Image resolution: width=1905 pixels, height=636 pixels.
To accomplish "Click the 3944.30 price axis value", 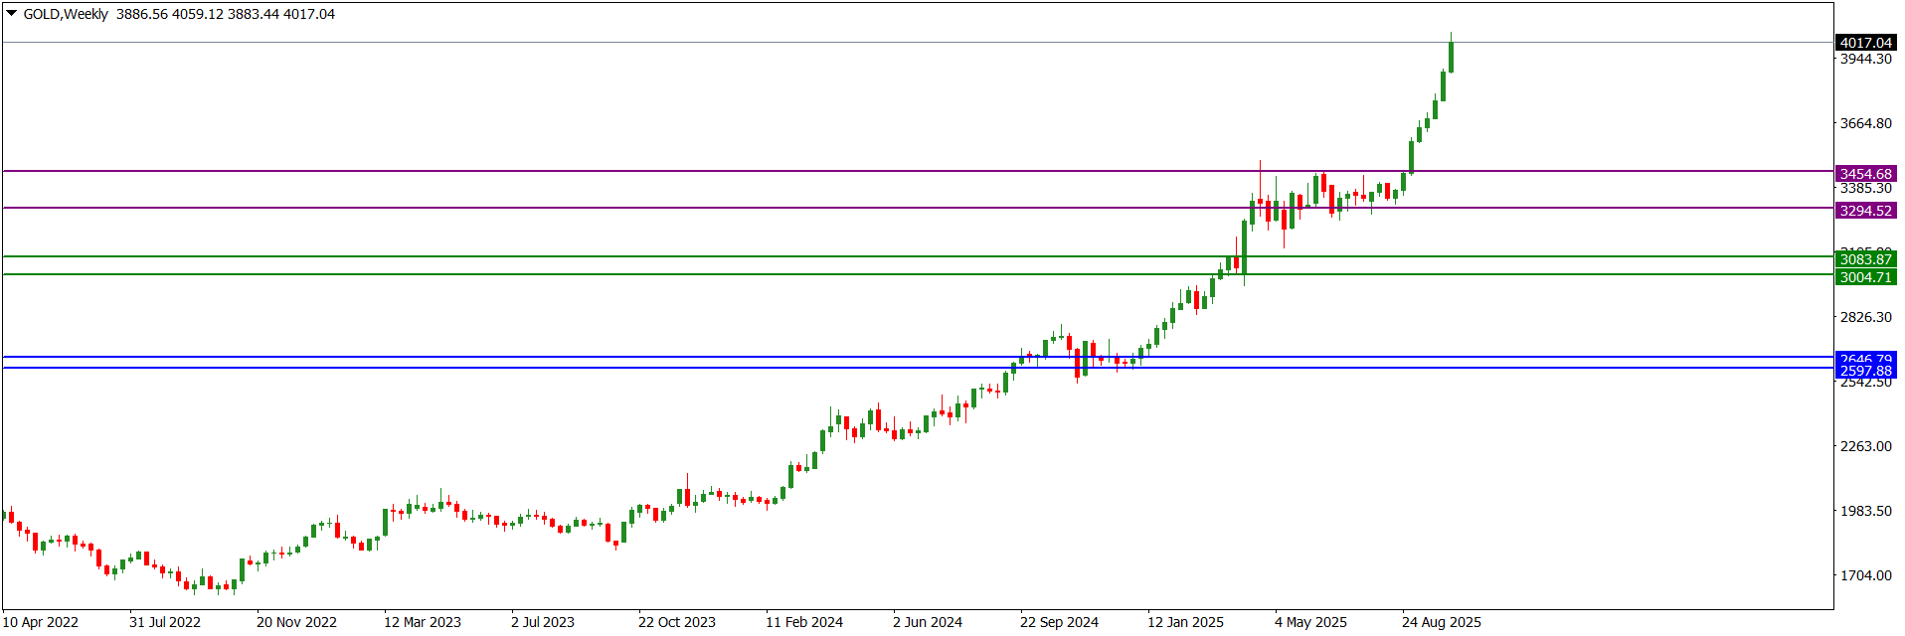I will [x=1866, y=59].
